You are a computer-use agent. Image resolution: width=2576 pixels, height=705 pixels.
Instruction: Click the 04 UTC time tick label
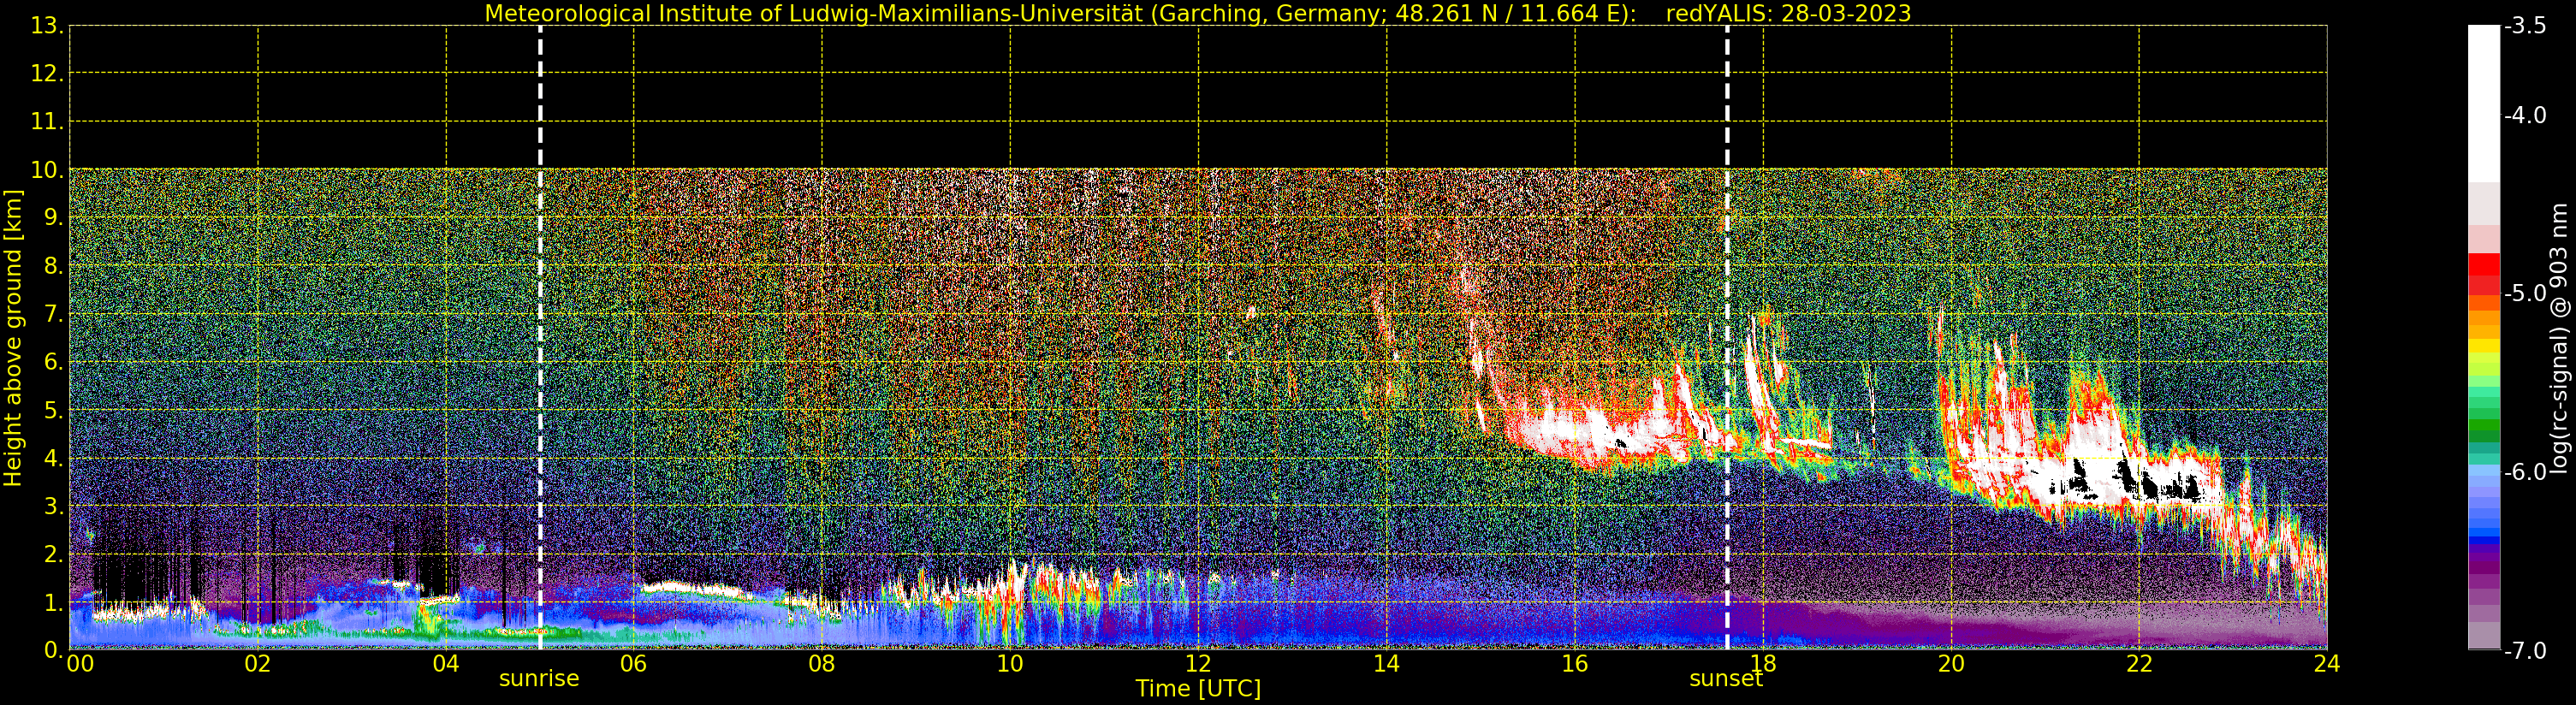446,664
